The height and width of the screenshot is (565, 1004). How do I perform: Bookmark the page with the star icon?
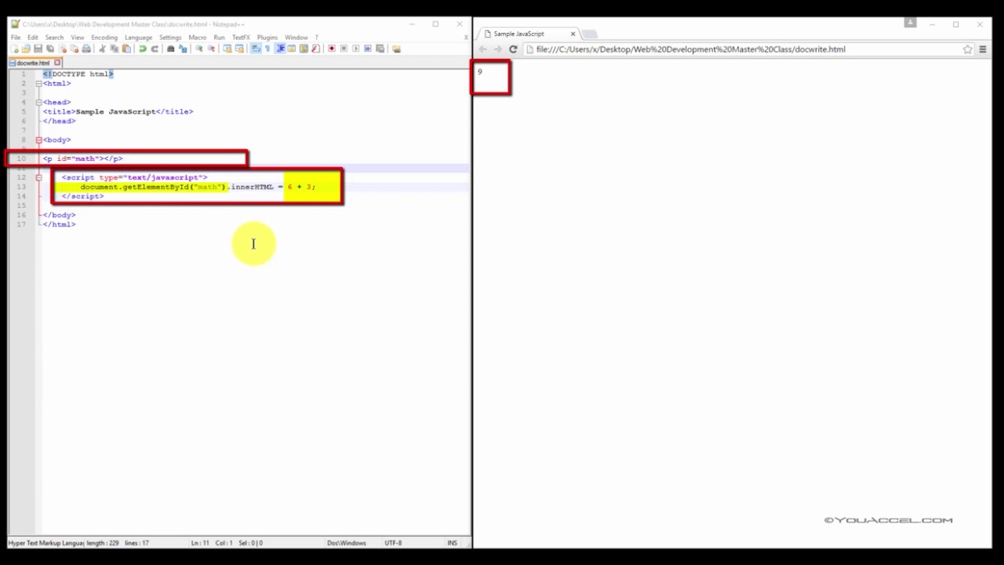(x=968, y=49)
